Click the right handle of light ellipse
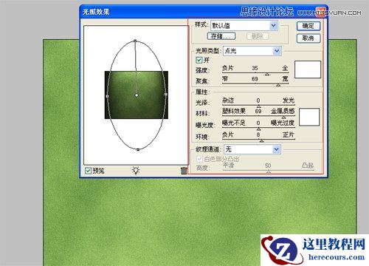The width and height of the screenshot is (369, 266). coord(166,94)
